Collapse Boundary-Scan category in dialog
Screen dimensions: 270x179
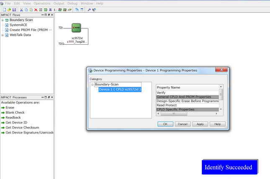[93, 85]
